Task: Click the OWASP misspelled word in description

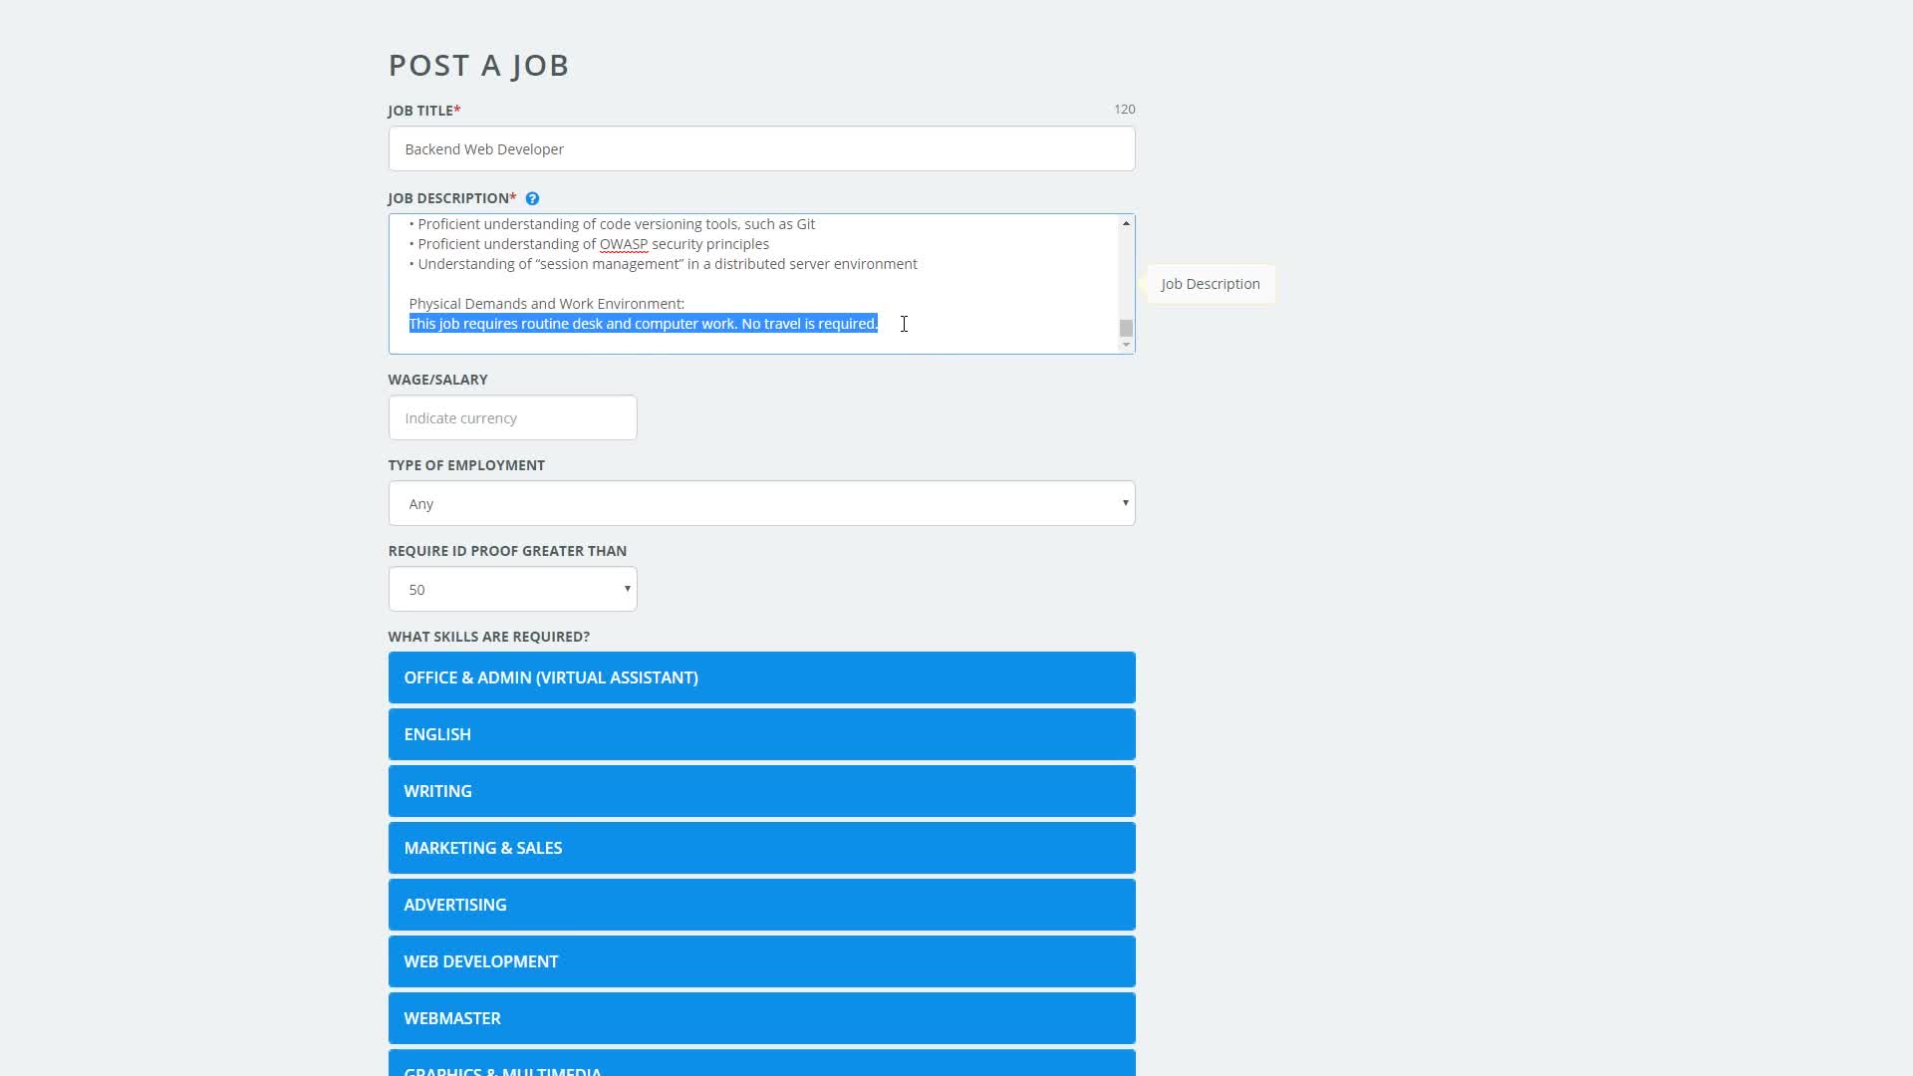Action: (623, 244)
